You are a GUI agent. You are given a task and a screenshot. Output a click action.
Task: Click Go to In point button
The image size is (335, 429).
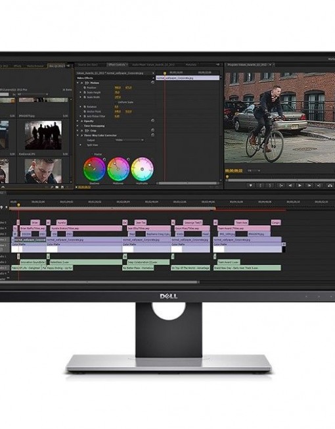click(x=280, y=186)
